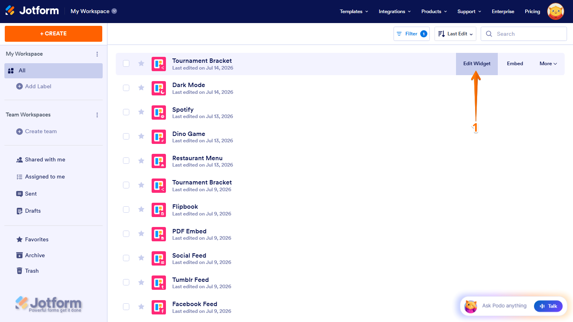Click the Dino Game widget icon
The width and height of the screenshot is (573, 322).
click(159, 137)
